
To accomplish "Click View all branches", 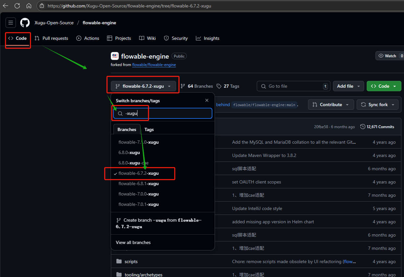I will 133,242.
